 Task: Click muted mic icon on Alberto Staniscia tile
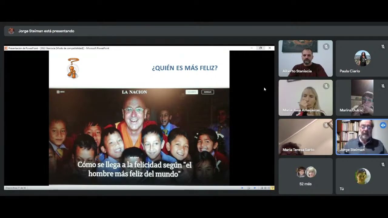[x=326, y=47]
